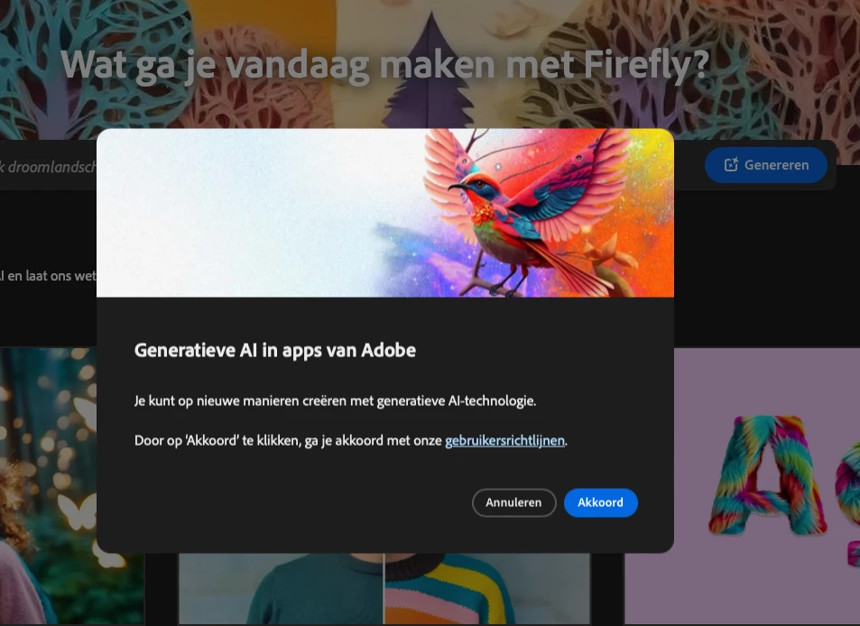Click the sparkle icon inside Genereren

tap(731, 164)
